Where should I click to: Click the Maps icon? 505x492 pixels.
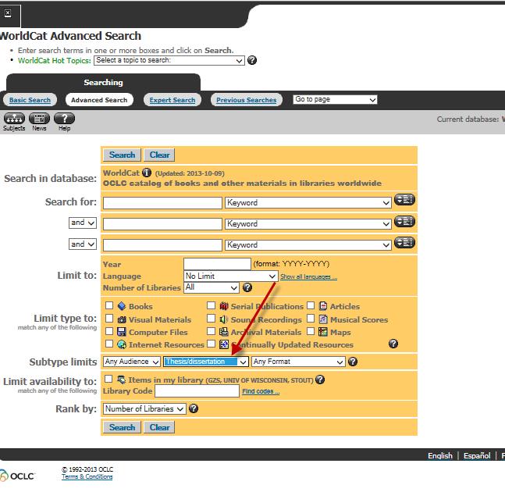point(322,332)
